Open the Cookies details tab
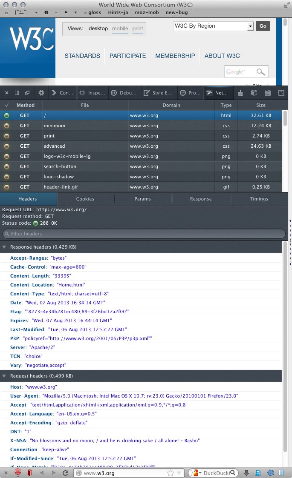 pyautogui.click(x=85, y=199)
